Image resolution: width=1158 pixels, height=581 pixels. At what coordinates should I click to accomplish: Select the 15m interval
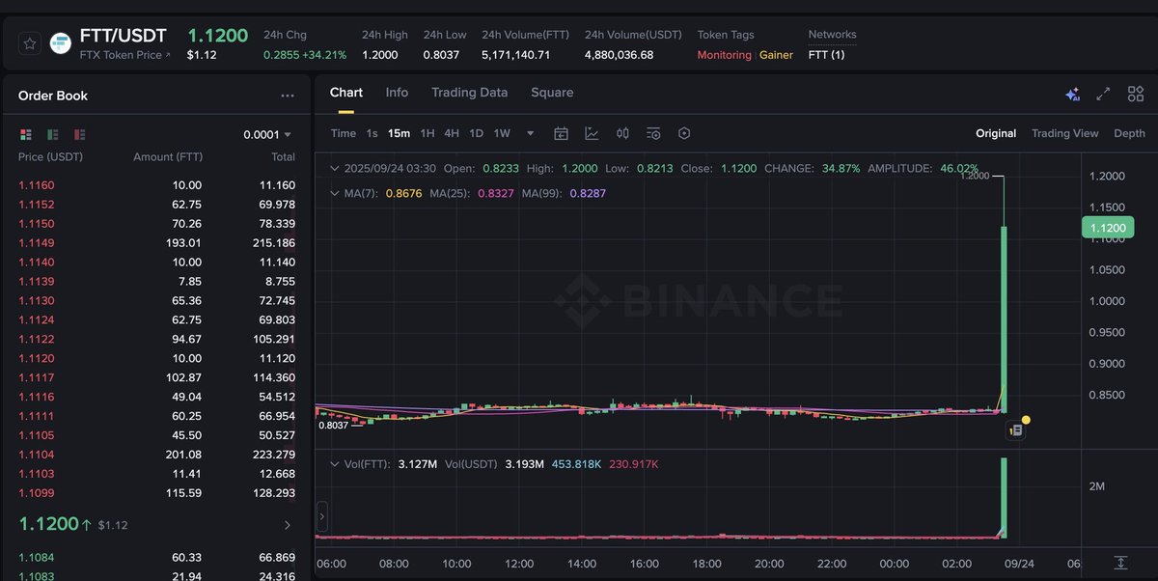tap(399, 133)
